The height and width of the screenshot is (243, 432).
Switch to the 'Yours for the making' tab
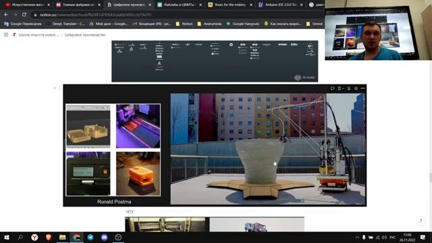tap(230, 5)
